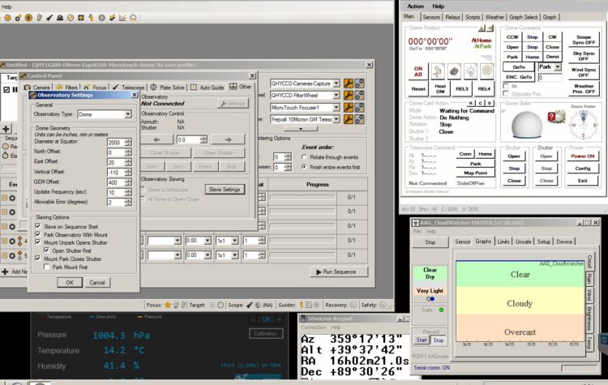This screenshot has height=385, width=608.
Task: Click wrench icon beside QHYCCD-Cameras-Capture
Action: click(x=349, y=83)
